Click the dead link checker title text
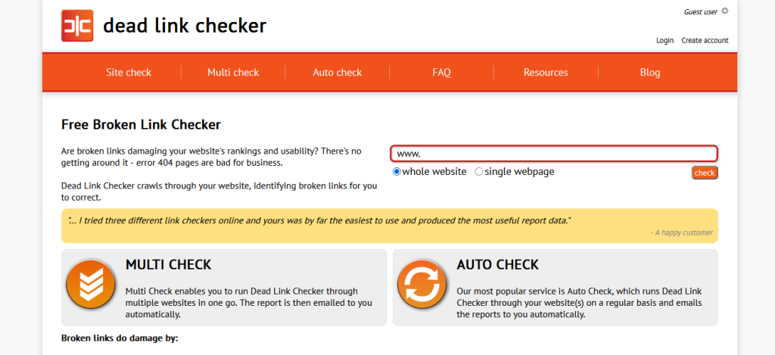 pyautogui.click(x=185, y=26)
